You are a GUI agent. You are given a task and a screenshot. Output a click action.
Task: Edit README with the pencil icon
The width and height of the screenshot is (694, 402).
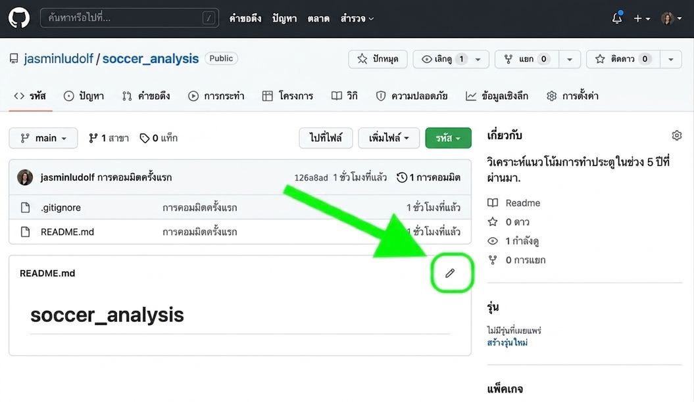[x=450, y=273]
